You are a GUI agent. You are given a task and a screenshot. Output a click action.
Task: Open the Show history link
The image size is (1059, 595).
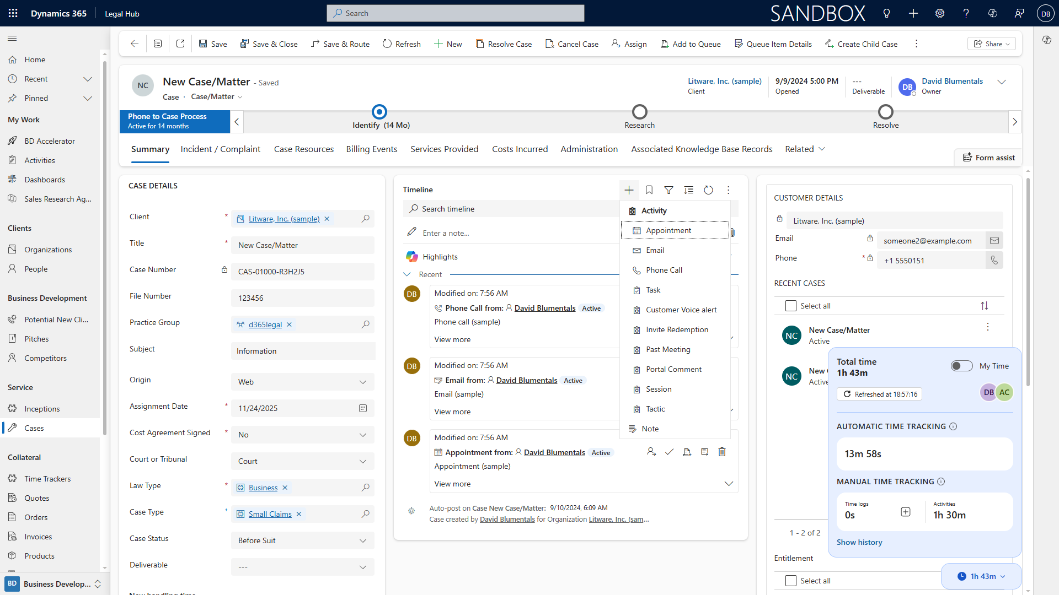[859, 542]
